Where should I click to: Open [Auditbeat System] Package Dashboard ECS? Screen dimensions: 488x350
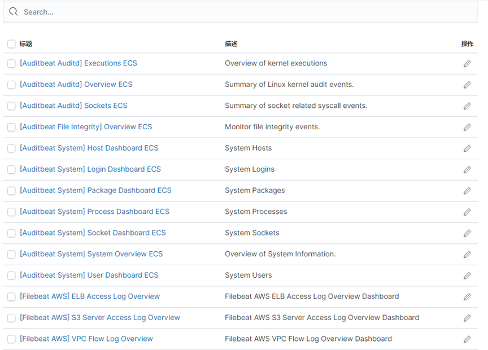coord(96,190)
